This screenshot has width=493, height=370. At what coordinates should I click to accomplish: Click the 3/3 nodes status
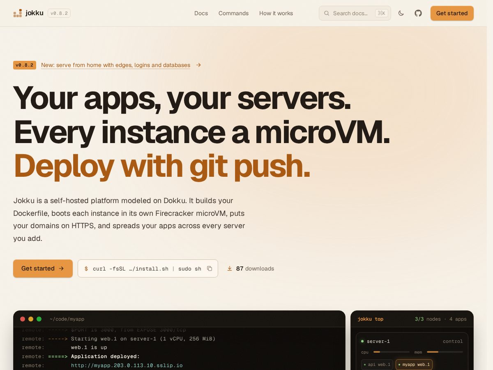[428, 319]
